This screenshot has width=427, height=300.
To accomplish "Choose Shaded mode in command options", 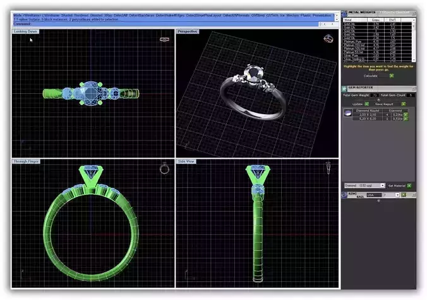I will tap(66, 16).
